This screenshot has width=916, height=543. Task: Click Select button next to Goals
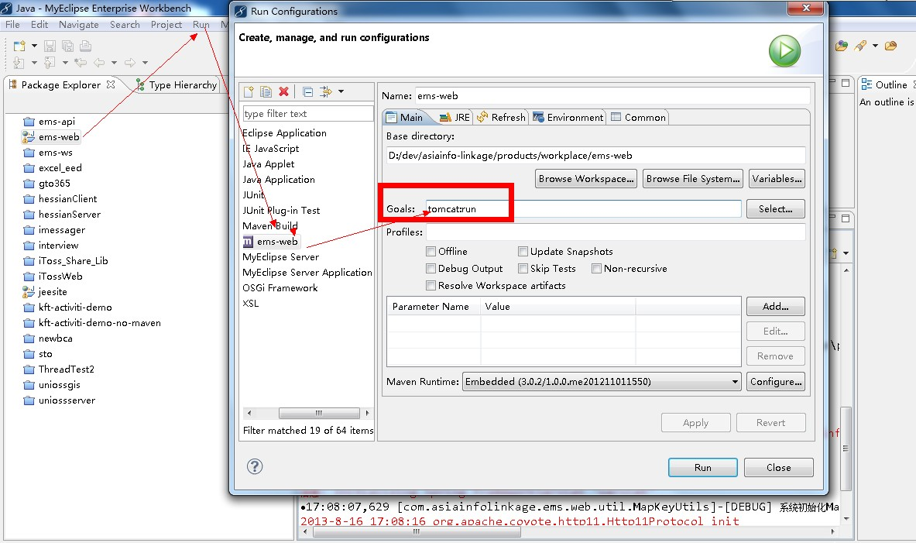tap(776, 208)
